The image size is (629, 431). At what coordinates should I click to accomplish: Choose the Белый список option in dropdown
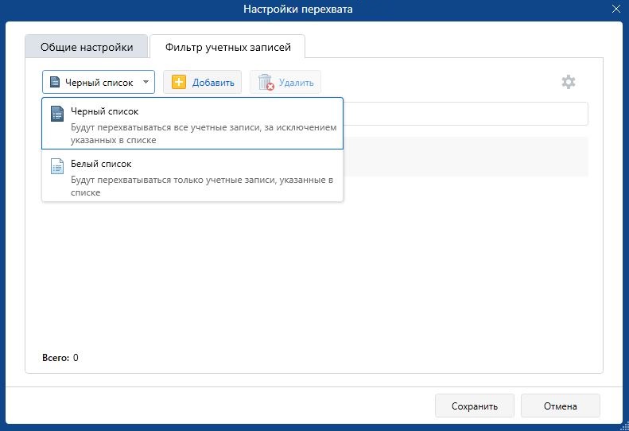(x=192, y=176)
